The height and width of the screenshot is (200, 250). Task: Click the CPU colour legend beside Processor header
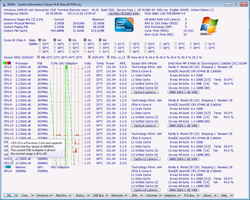point(7,63)
